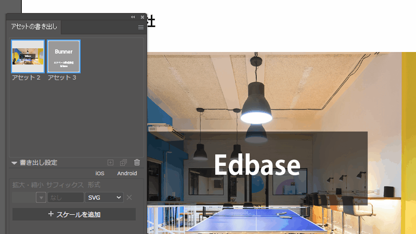Switch to the アセットの書き出し tab
The width and height of the screenshot is (416, 234).
(34, 27)
